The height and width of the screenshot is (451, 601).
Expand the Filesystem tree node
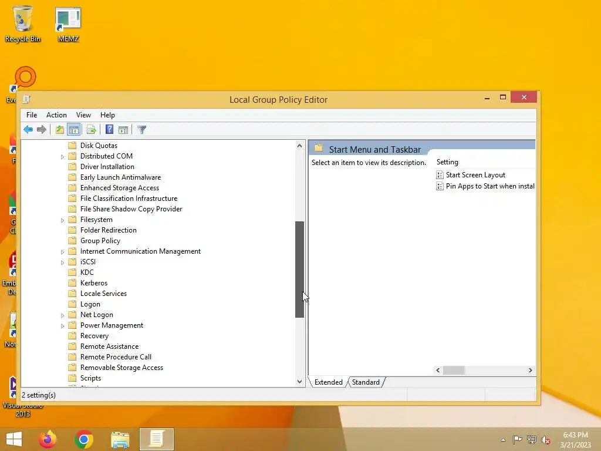click(62, 220)
